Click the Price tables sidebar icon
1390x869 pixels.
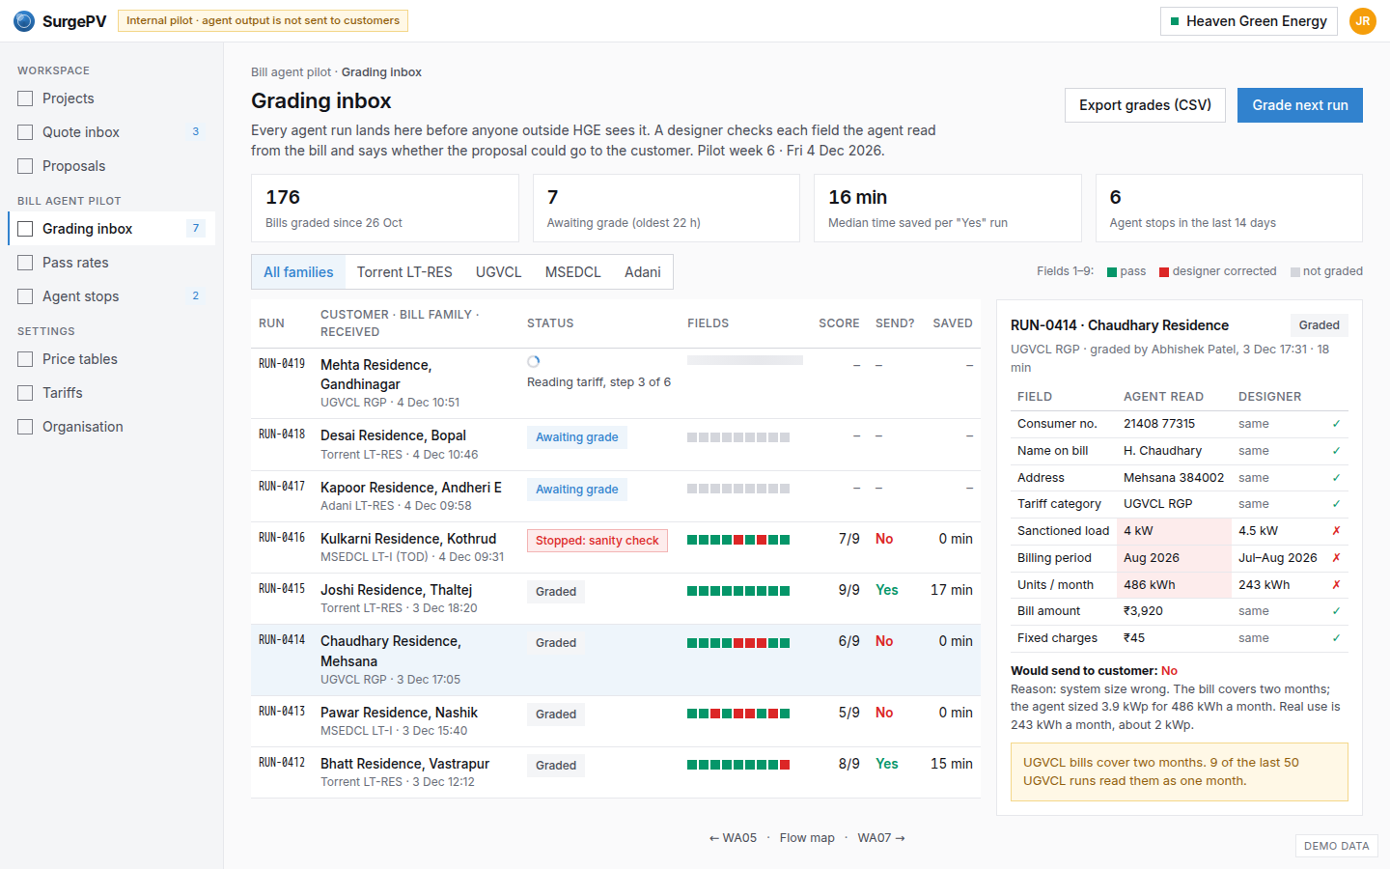click(x=25, y=359)
